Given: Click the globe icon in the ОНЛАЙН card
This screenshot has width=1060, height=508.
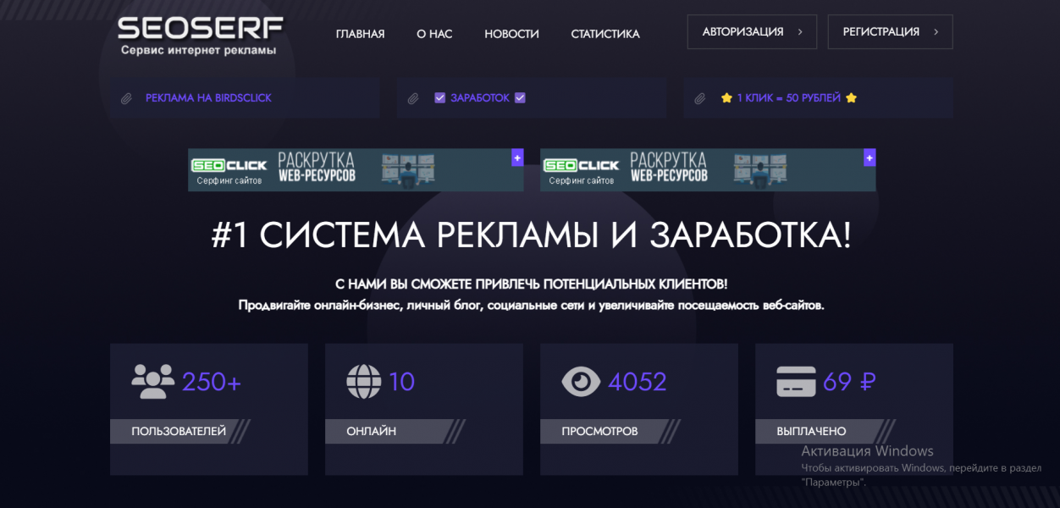Looking at the screenshot, I should (x=363, y=382).
